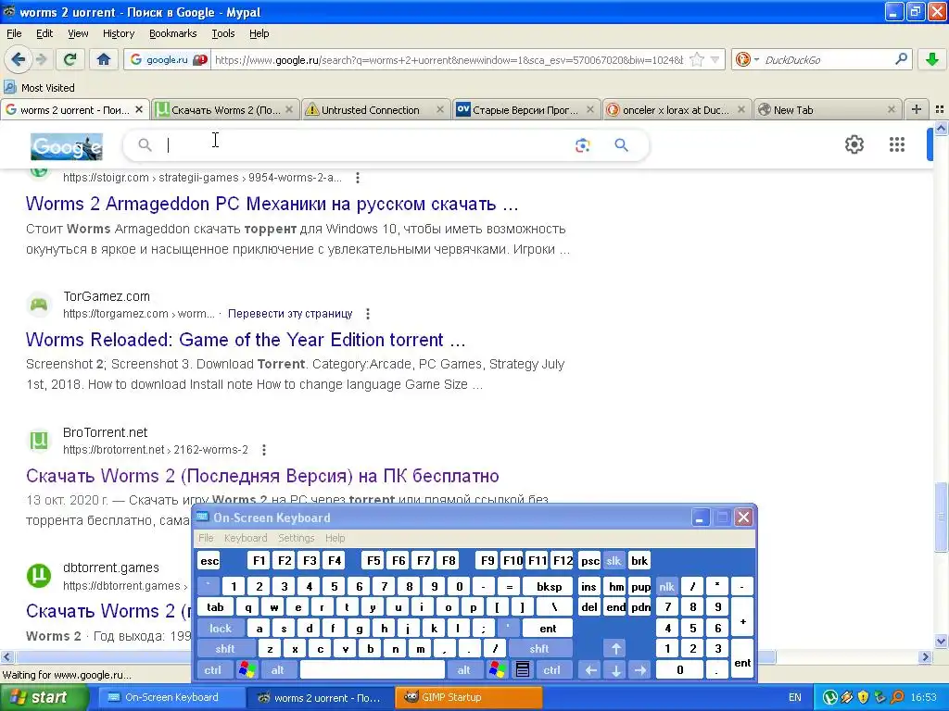Click the spacebar on On-Screen Keyboard
The height and width of the screenshot is (711, 949).
point(373,670)
